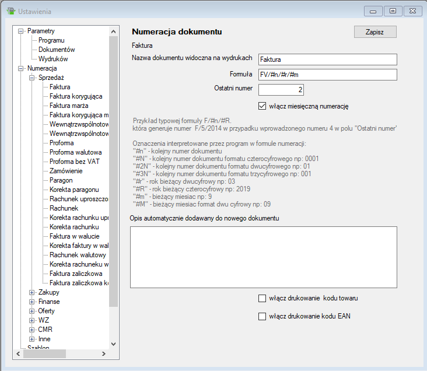Click the document name text field

click(327, 60)
